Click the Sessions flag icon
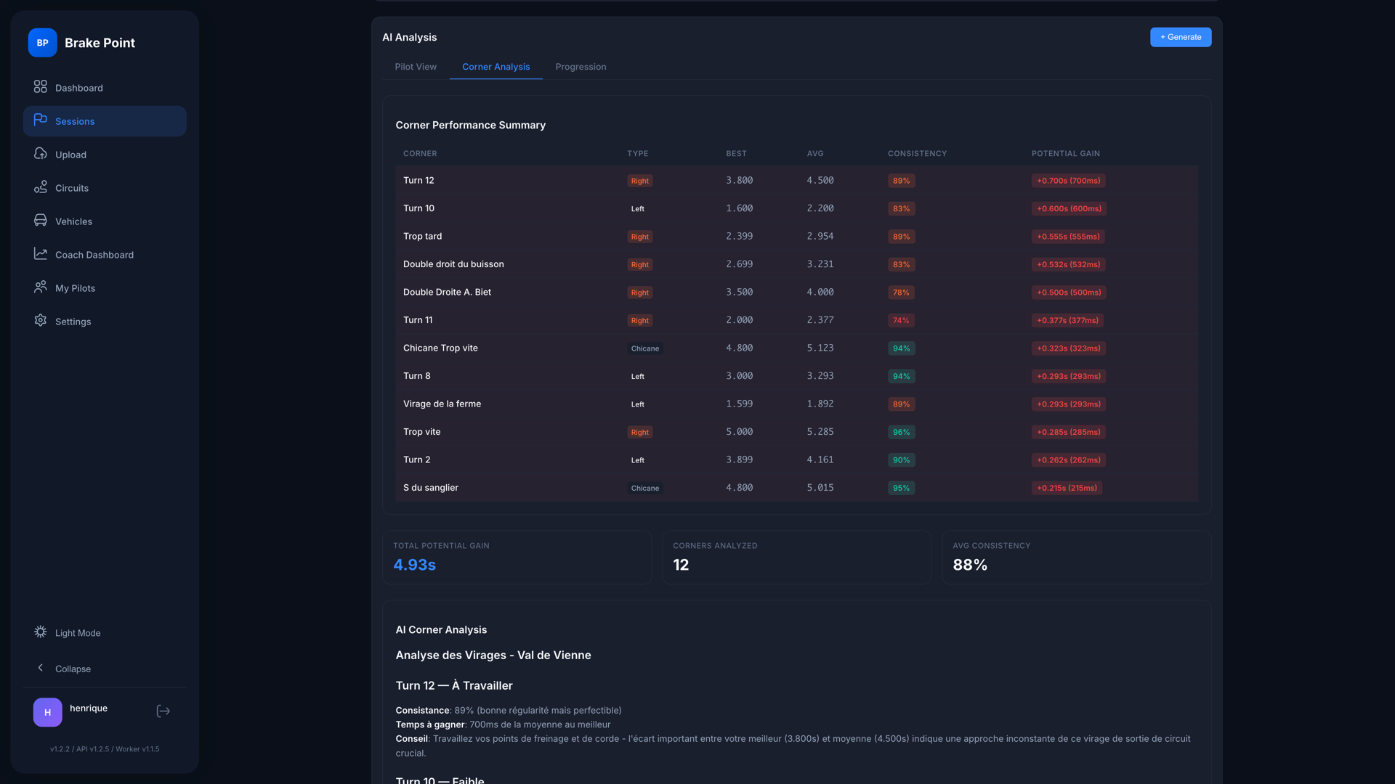 coord(41,120)
